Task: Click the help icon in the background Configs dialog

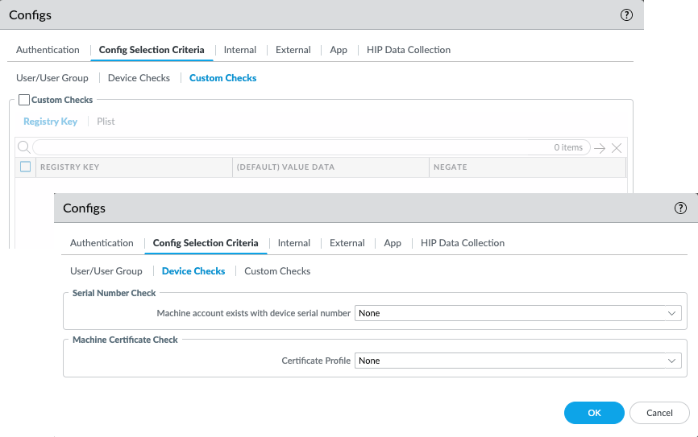Action: click(626, 15)
